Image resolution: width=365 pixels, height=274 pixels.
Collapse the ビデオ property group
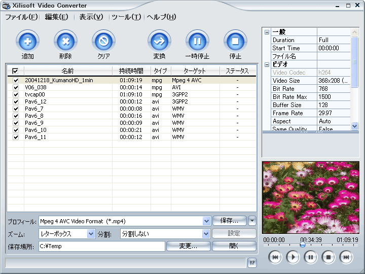267,64
